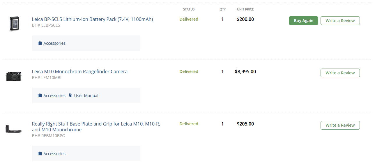Write a review for Leica battery pack
The height and width of the screenshot is (163, 375).
(x=340, y=21)
